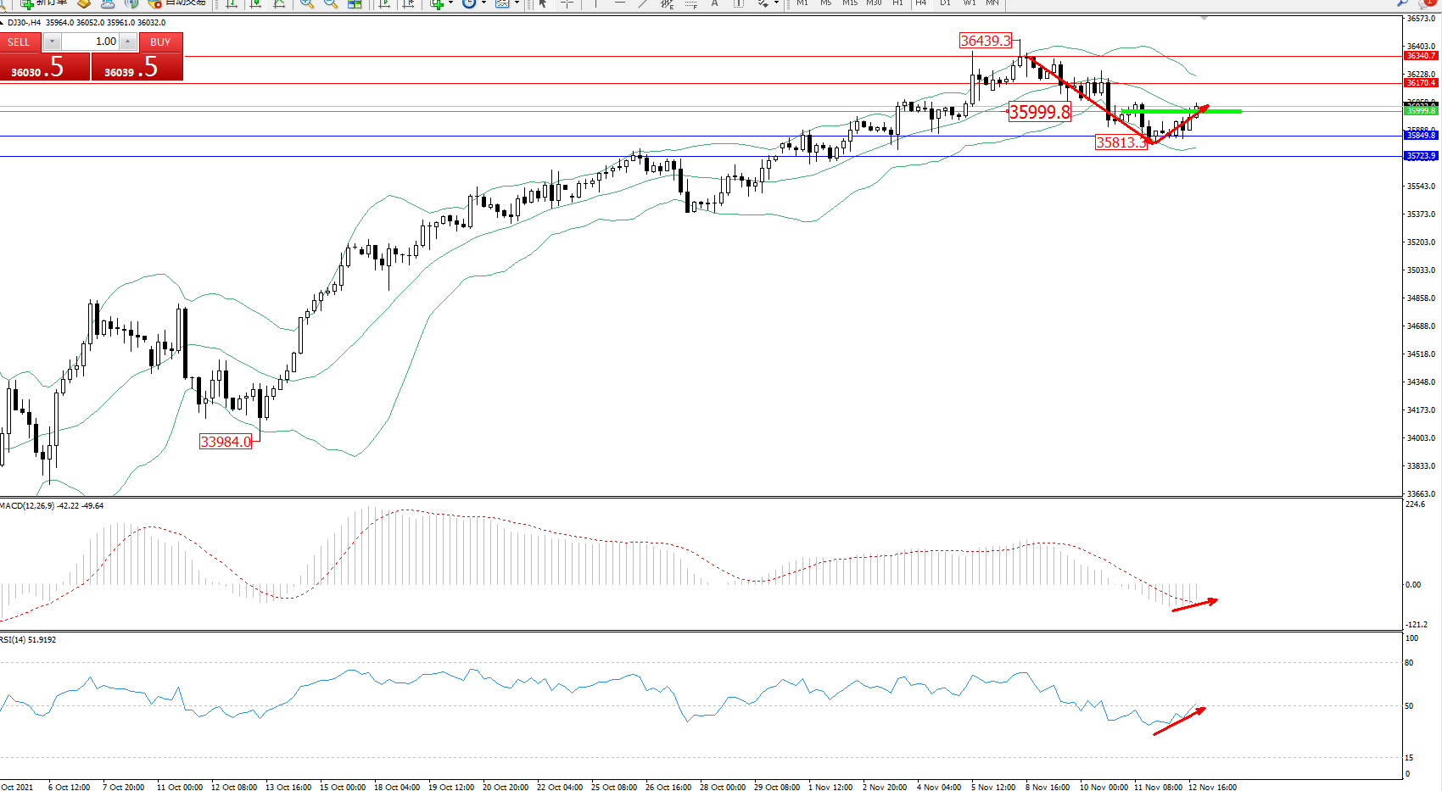Image resolution: width=1442 pixels, height=791 pixels.
Task: Switch to the D1 timeframe
Action: 945,3
